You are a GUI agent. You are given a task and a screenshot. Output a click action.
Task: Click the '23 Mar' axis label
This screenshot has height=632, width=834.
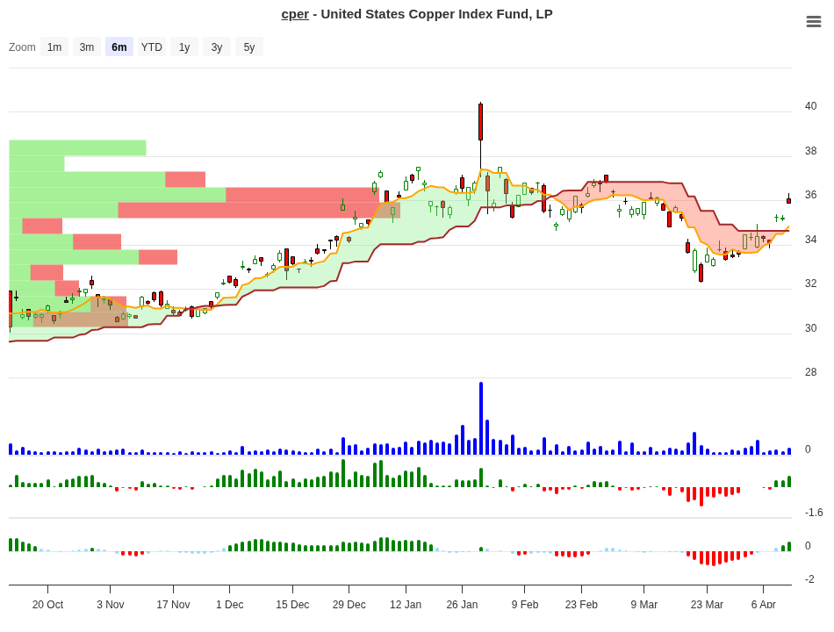click(707, 604)
